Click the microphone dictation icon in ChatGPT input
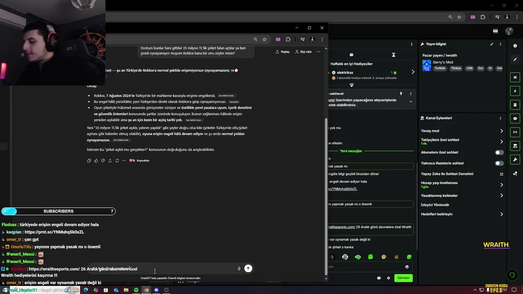The image size is (523, 294). (239, 268)
